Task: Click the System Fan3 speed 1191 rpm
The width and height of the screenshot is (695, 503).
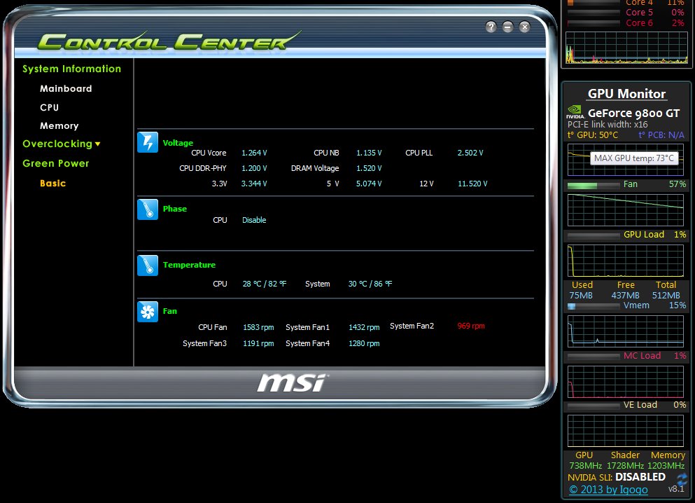Action: [258, 343]
